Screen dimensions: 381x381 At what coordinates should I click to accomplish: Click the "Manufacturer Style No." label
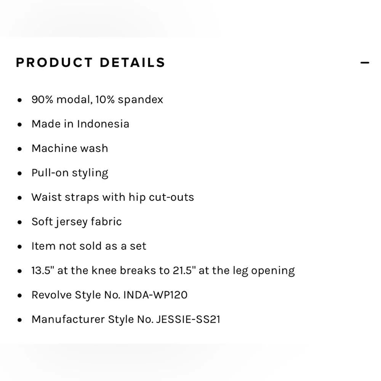pyautogui.click(x=93, y=319)
